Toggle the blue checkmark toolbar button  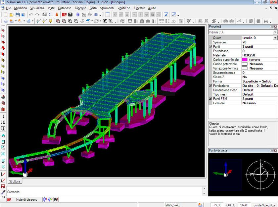pos(166,15)
